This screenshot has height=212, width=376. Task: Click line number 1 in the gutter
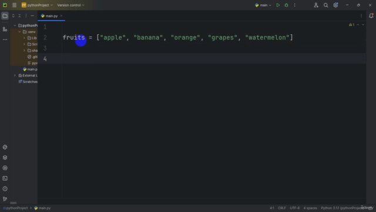45,27
